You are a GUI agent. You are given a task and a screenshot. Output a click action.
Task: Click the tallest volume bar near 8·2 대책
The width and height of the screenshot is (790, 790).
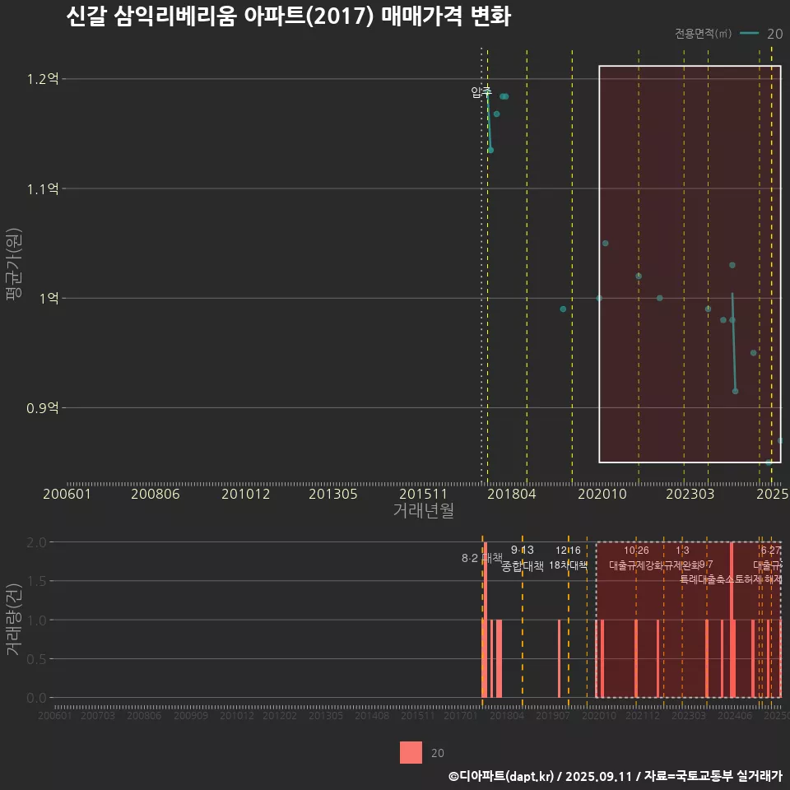pos(486,619)
